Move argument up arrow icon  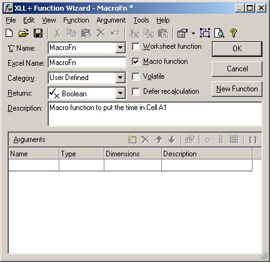coord(159,139)
